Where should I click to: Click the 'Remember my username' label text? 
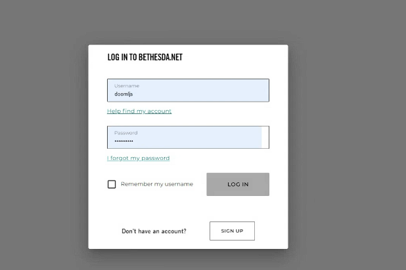pyautogui.click(x=157, y=184)
